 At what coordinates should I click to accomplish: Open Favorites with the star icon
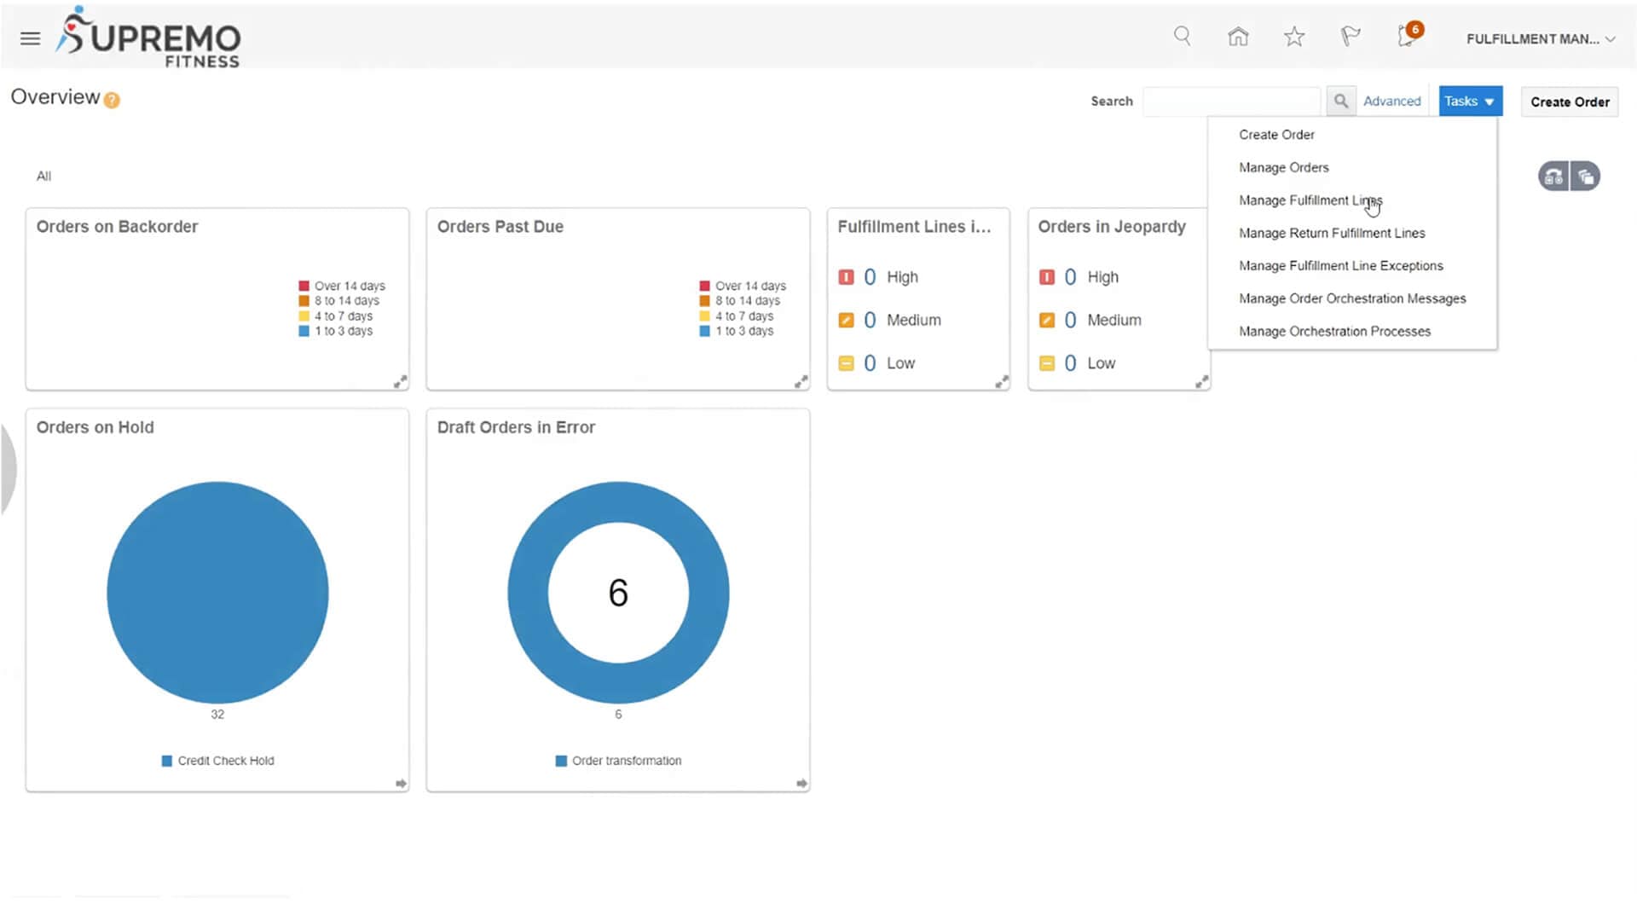(1293, 36)
